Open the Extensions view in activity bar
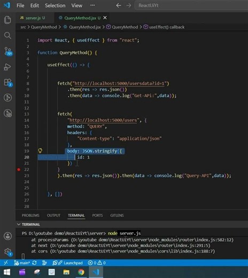This screenshot has height=278, width=248. pos(8,82)
